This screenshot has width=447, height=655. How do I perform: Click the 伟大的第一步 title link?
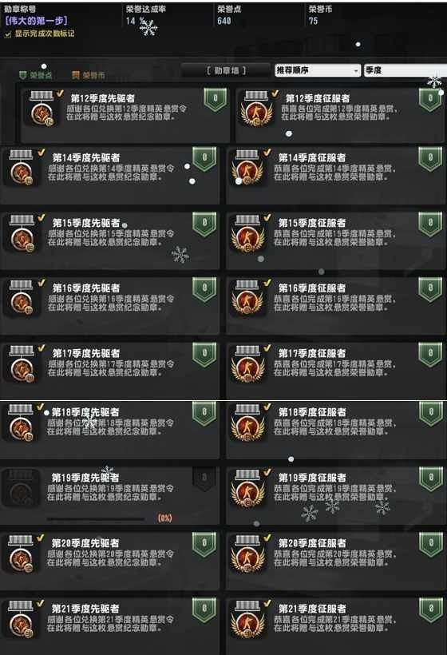(x=35, y=21)
